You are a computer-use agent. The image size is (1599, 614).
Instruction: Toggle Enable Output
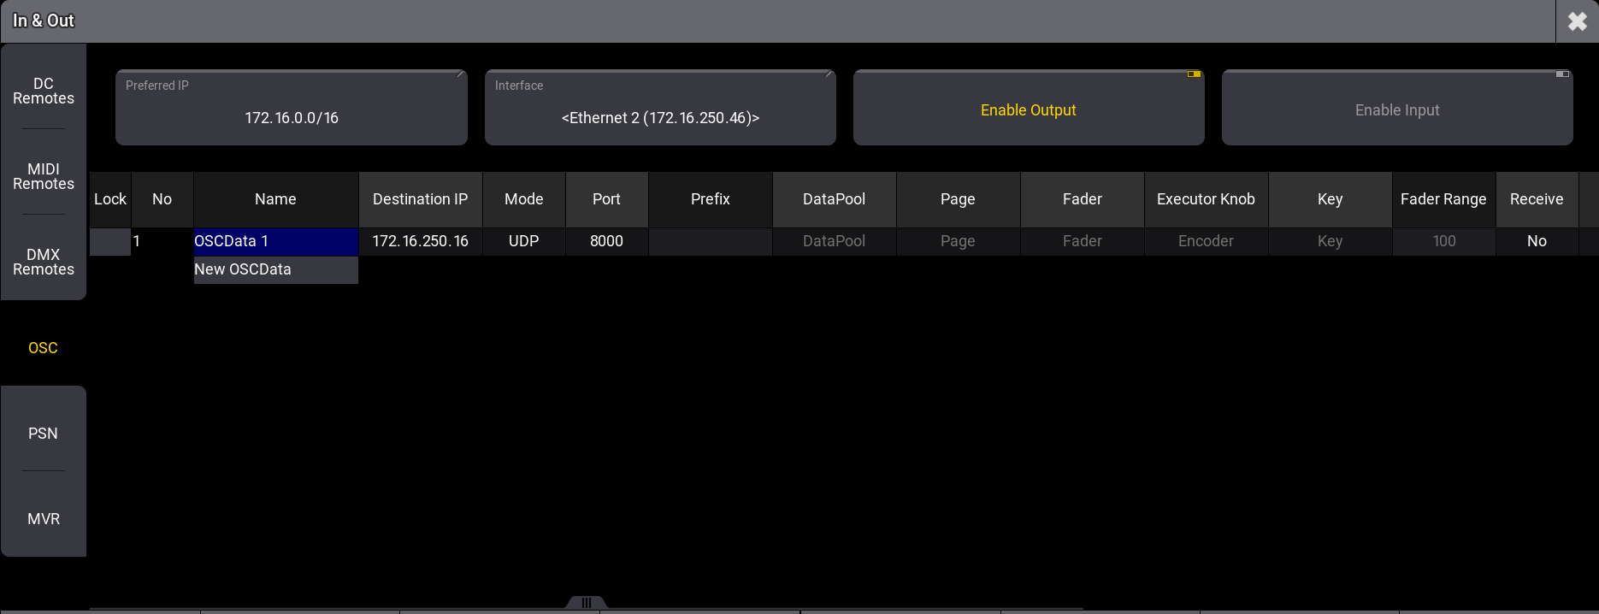click(1029, 108)
